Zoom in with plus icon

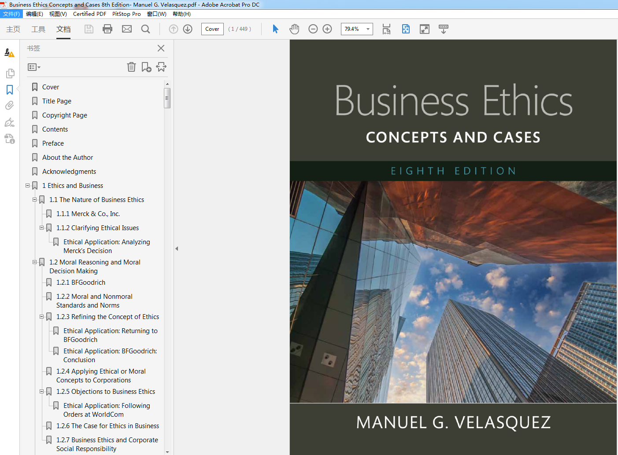click(x=327, y=29)
